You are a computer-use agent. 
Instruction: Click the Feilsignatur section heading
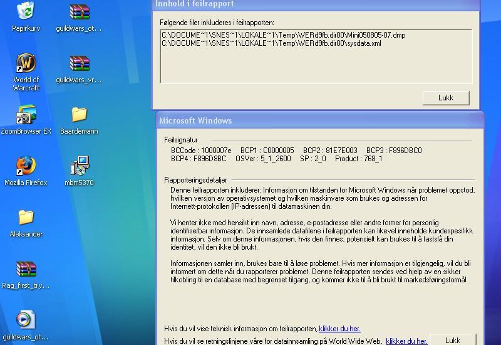(x=181, y=140)
